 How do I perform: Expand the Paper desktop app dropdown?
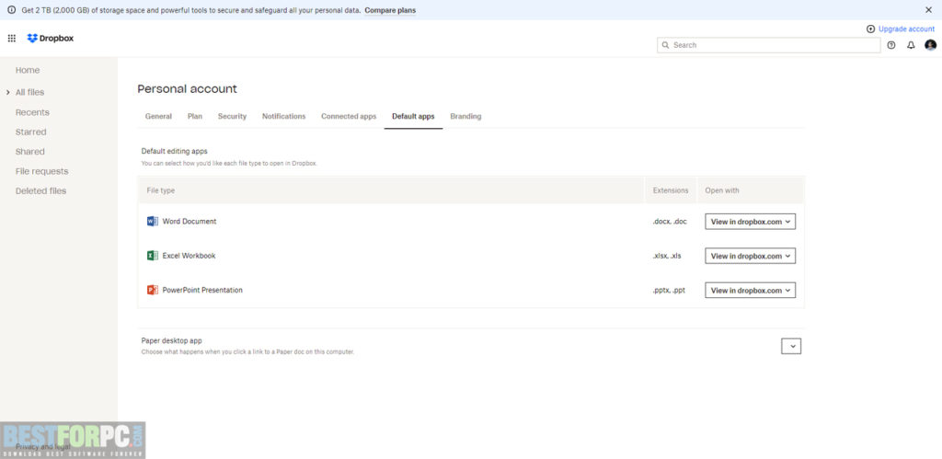[791, 346]
